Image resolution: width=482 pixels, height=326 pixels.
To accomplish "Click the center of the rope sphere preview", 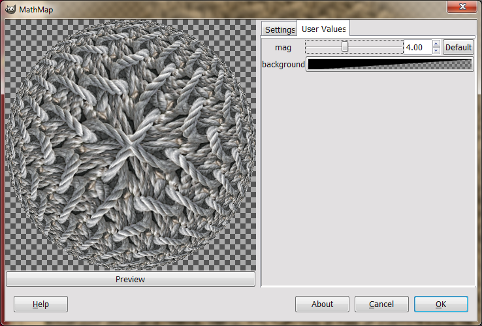I will coord(131,145).
